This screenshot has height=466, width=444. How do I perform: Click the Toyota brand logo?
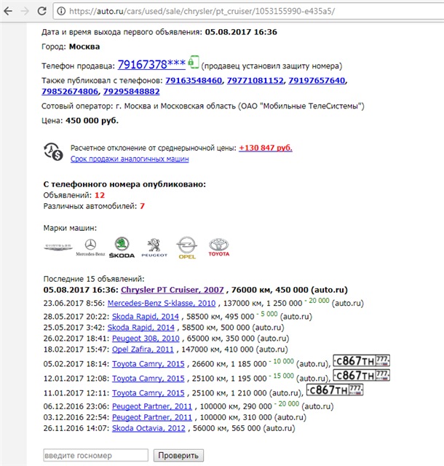(x=219, y=248)
